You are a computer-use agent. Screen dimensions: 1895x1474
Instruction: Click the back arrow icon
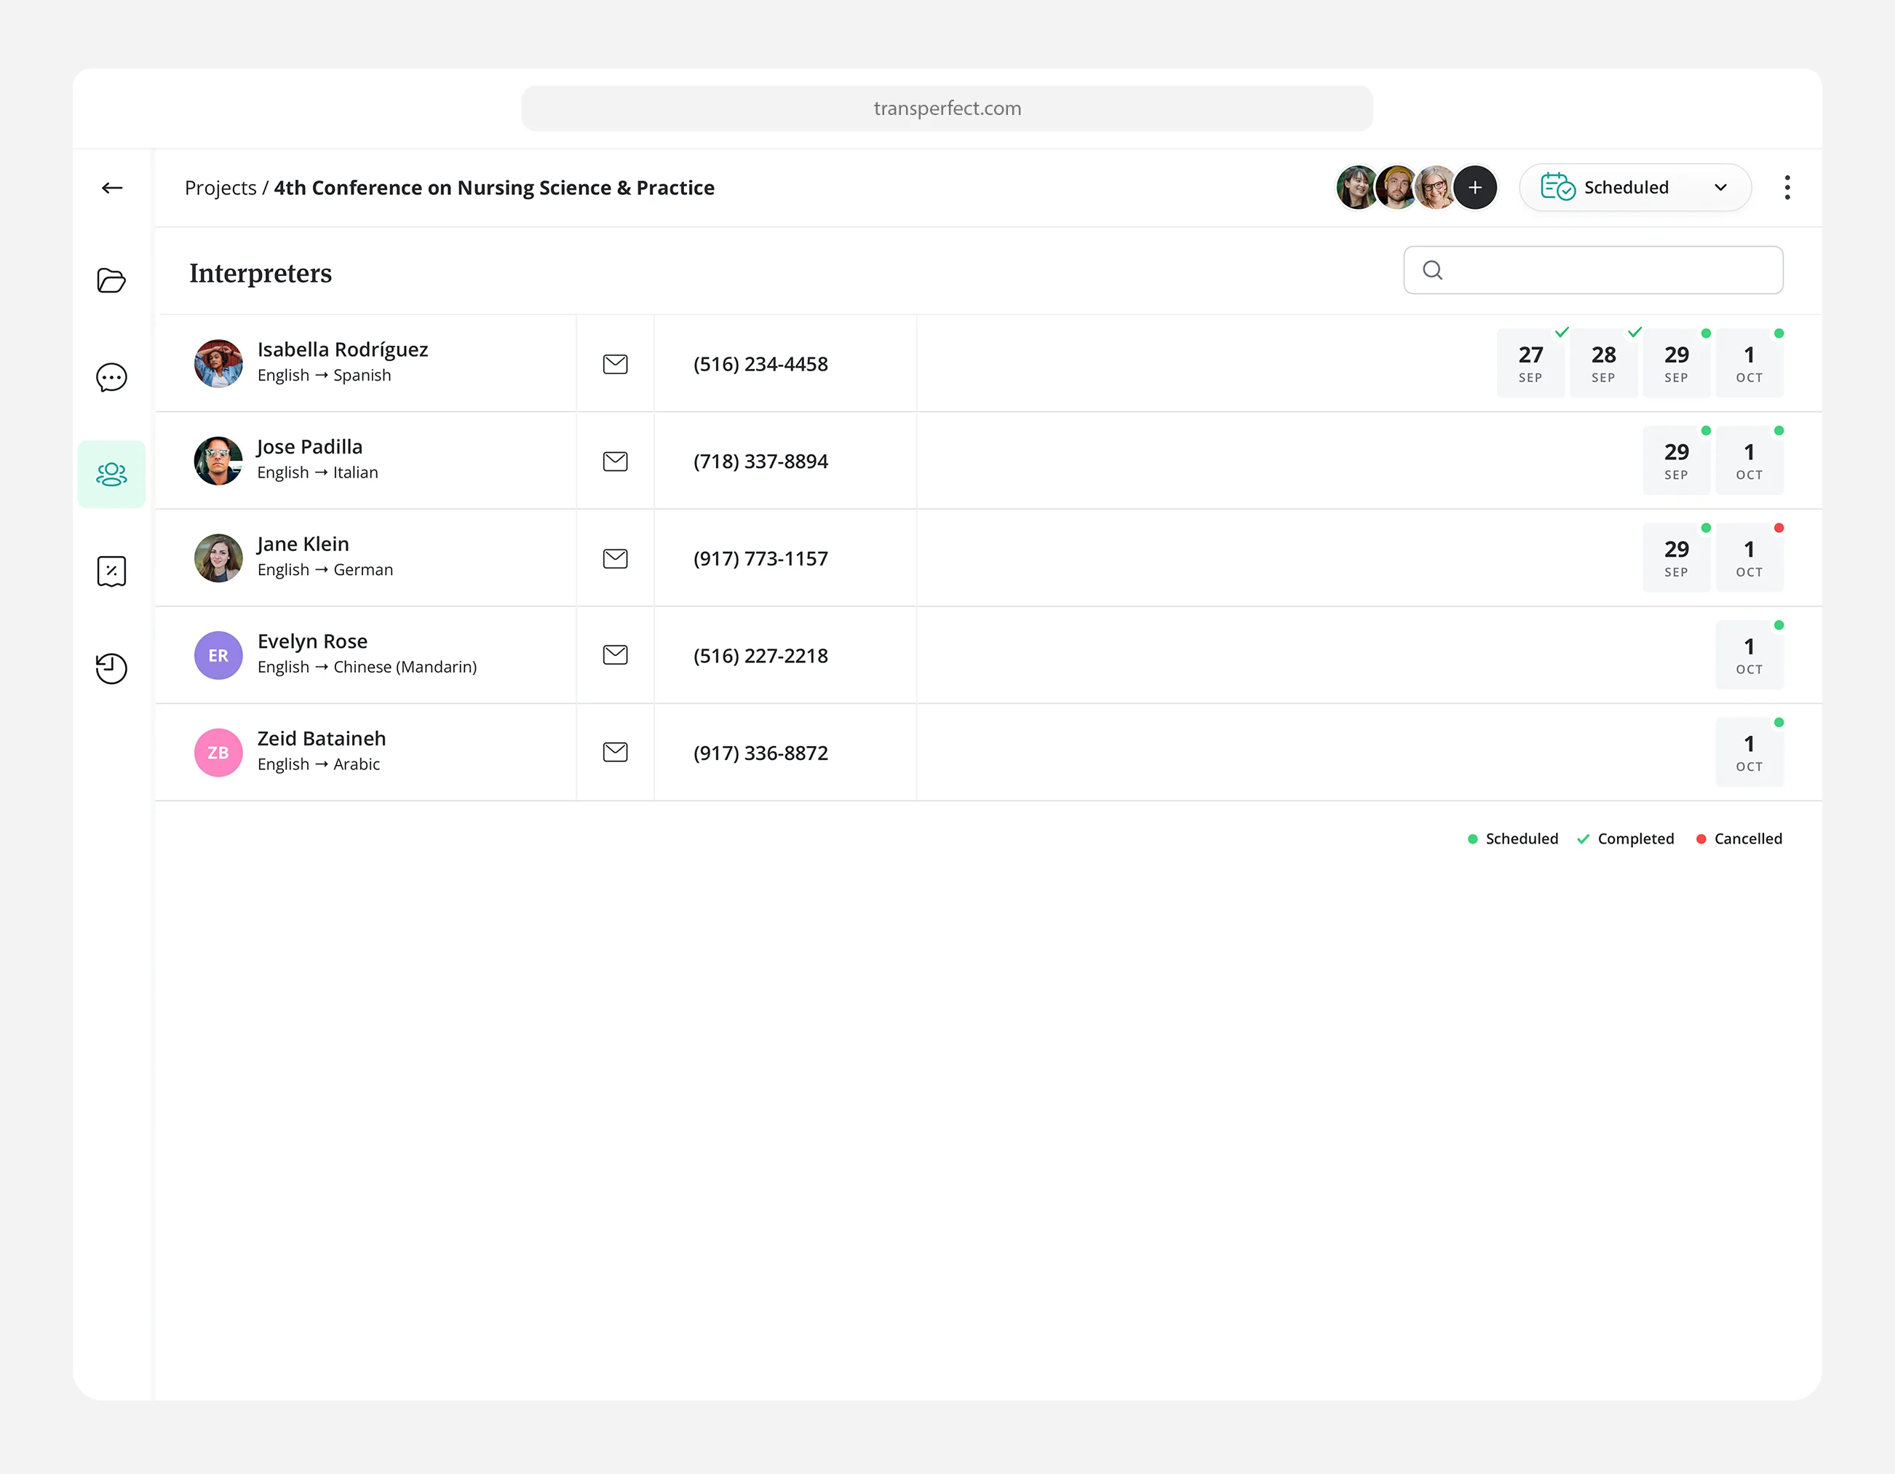[x=112, y=188]
